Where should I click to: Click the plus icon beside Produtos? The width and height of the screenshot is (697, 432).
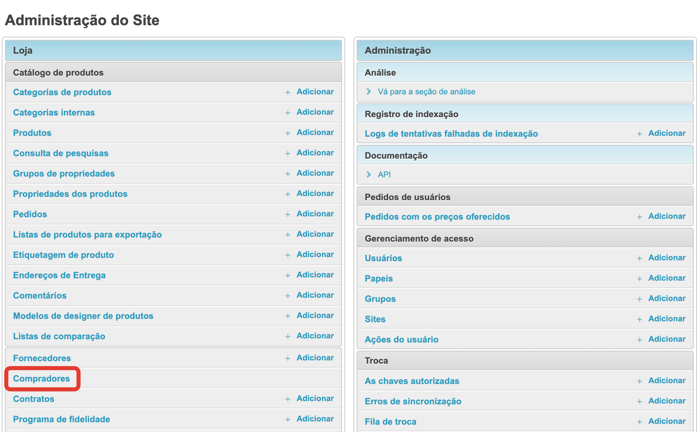(x=287, y=133)
